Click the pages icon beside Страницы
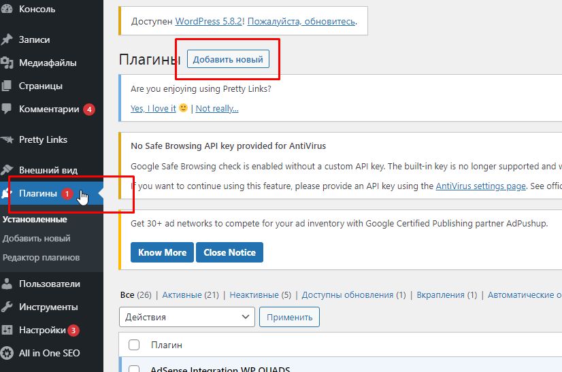562x372 pixels. [x=7, y=86]
